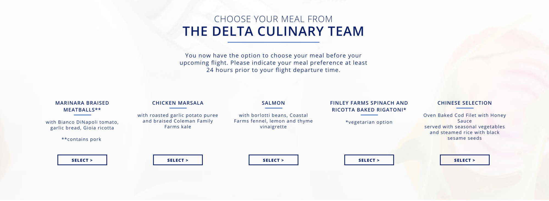Click the Marinara Braised Meatballs heading

[82, 106]
